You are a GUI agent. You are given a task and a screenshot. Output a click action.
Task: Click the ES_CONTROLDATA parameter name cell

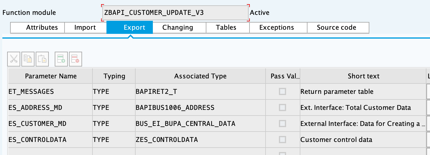coord(50,140)
